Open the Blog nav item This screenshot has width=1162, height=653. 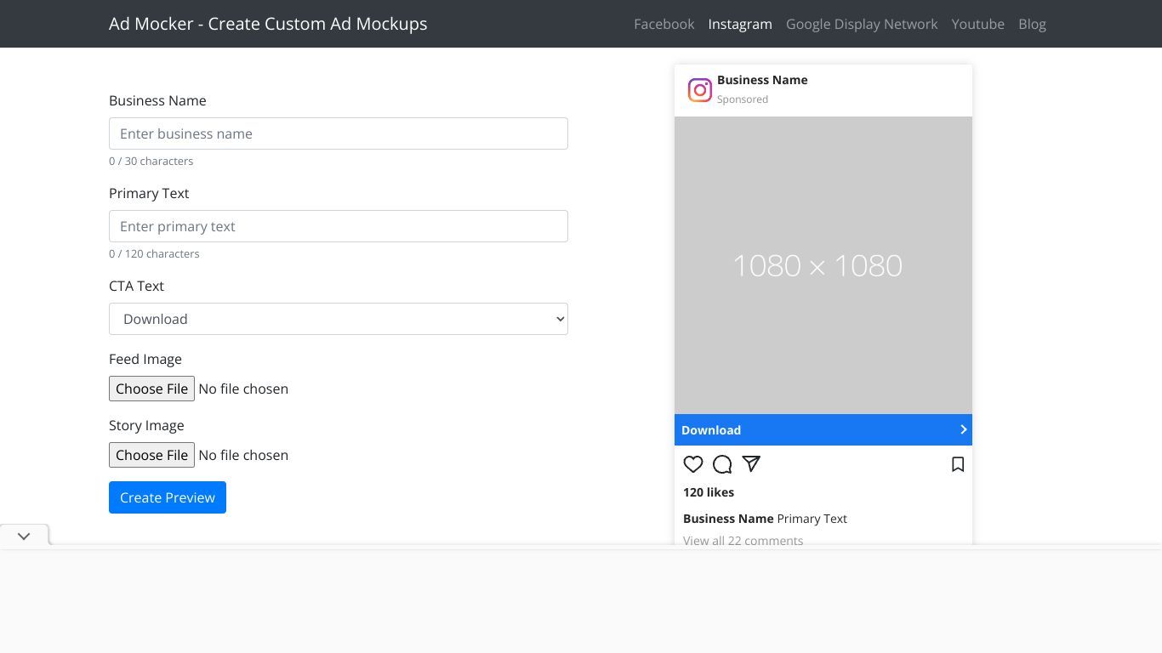(x=1032, y=24)
